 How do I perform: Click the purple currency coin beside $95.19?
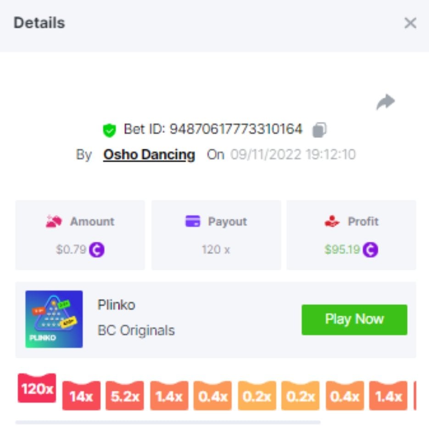(370, 249)
